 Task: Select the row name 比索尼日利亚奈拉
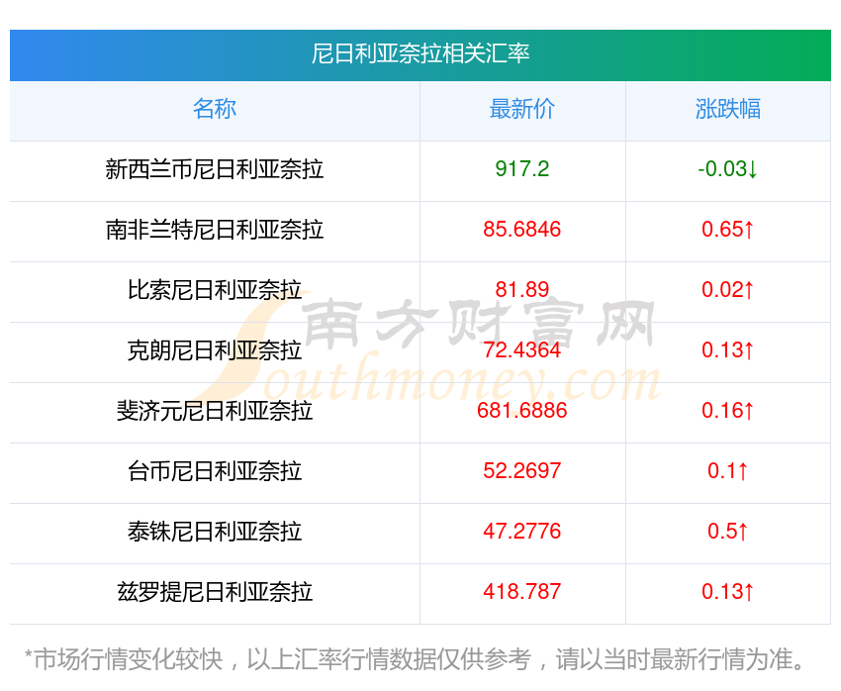tap(215, 290)
